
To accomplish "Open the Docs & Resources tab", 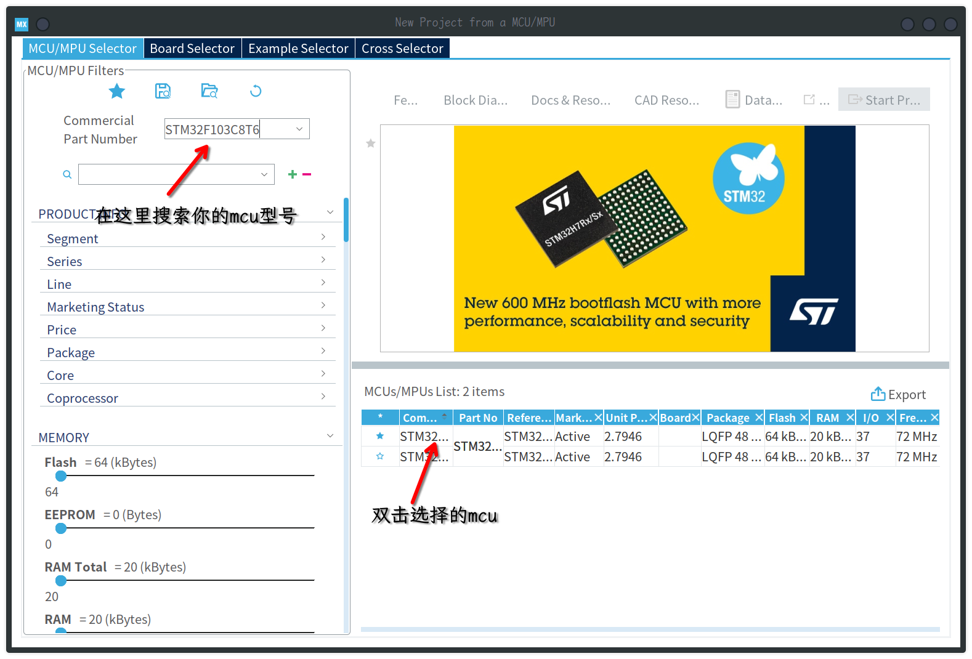I will coord(571,100).
